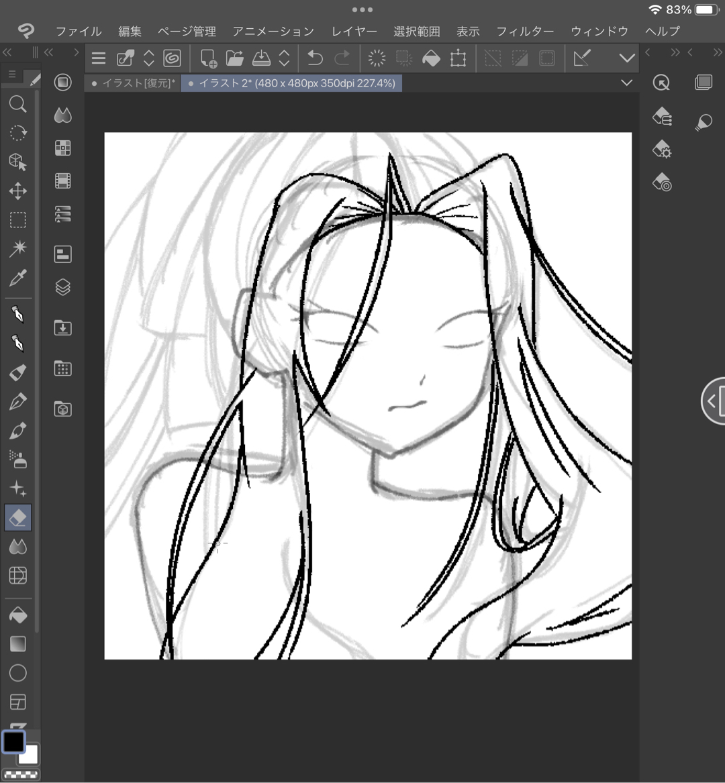Click the Undo arrow button
The width and height of the screenshot is (725, 783).
[315, 58]
